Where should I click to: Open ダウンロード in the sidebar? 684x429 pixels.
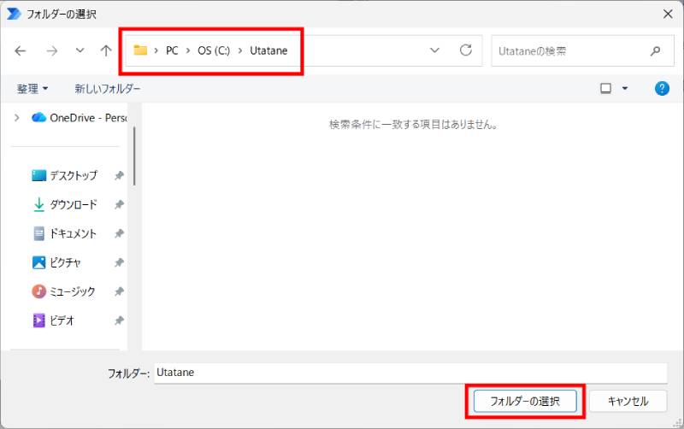65,204
